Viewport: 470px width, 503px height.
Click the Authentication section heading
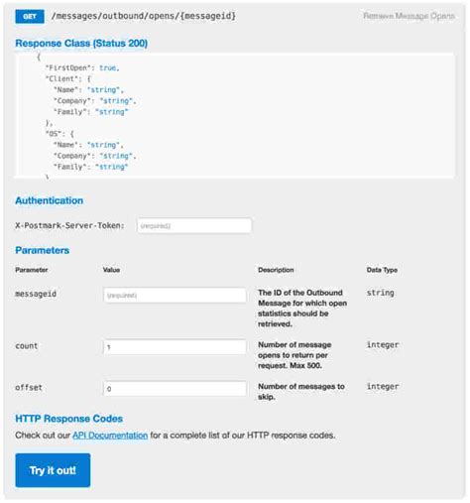pos(50,200)
